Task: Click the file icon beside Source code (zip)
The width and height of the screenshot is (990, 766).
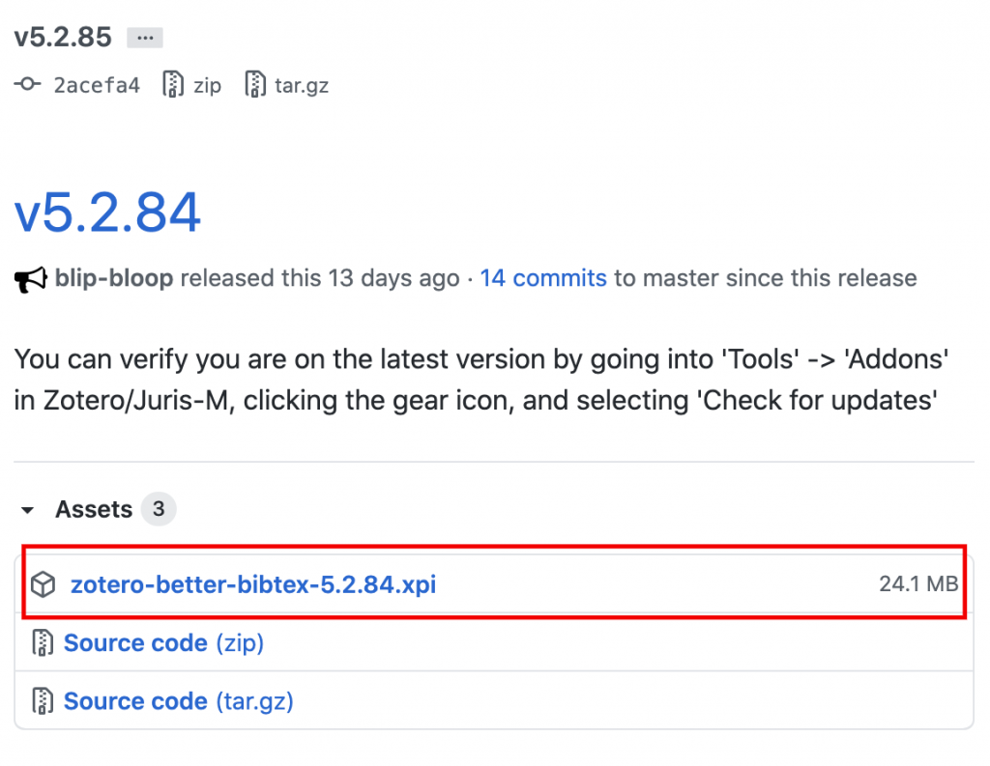Action: pyautogui.click(x=43, y=643)
